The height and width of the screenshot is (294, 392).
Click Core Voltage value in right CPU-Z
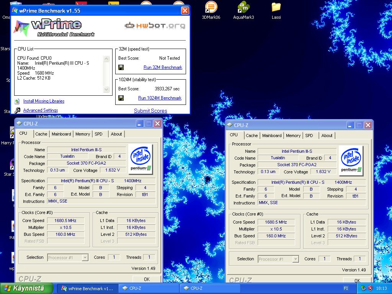point(323,171)
